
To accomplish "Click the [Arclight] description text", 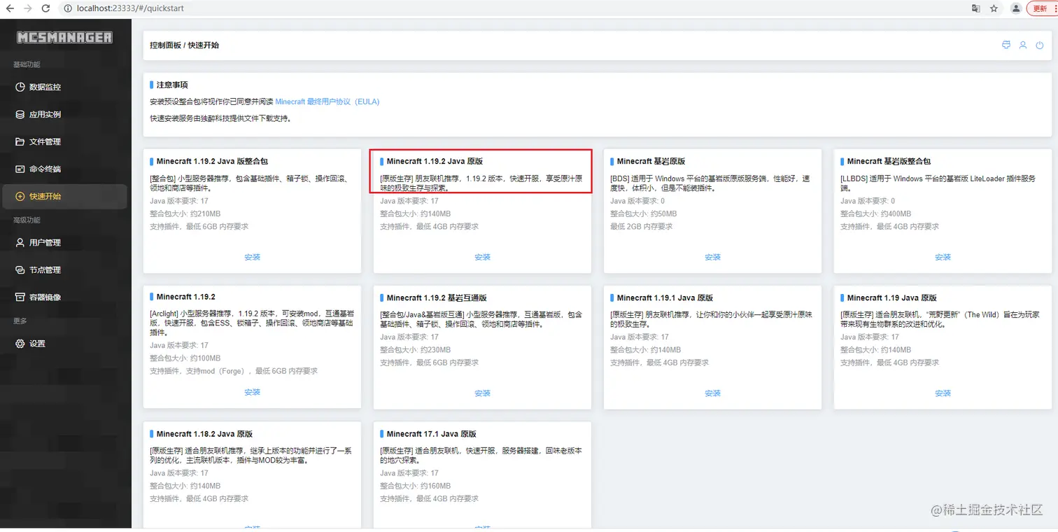I will coord(252,324).
